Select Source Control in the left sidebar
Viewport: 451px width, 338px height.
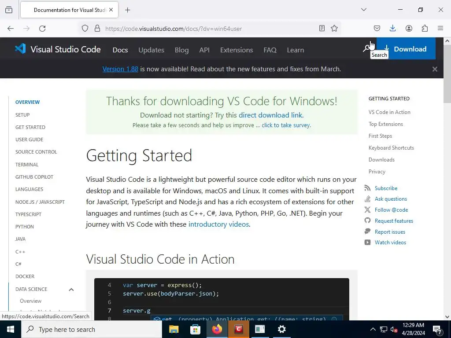[36, 152]
